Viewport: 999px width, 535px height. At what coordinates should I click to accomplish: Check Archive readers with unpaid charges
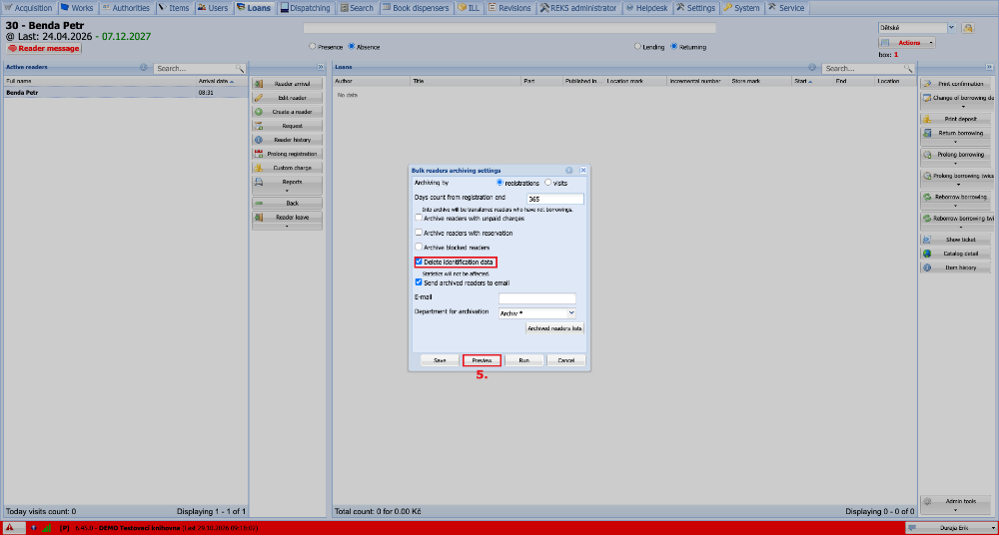[419, 218]
